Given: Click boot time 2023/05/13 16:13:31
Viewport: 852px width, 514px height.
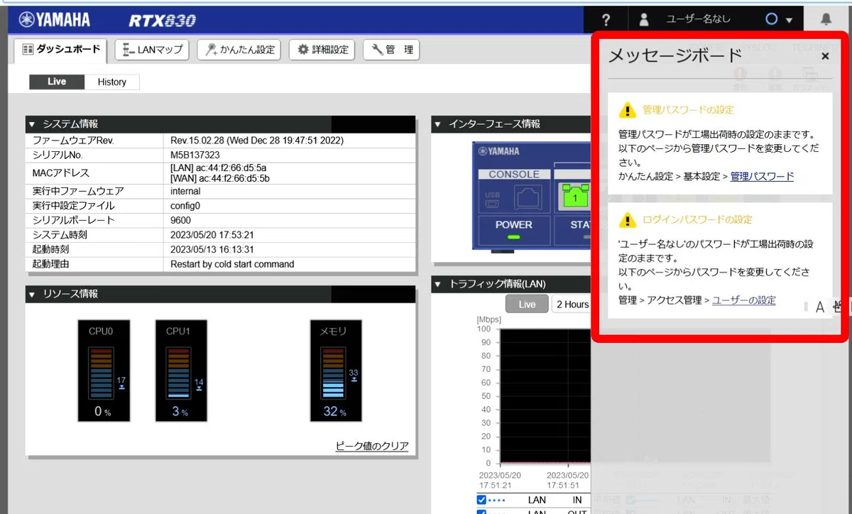Looking at the screenshot, I should click(x=212, y=250).
